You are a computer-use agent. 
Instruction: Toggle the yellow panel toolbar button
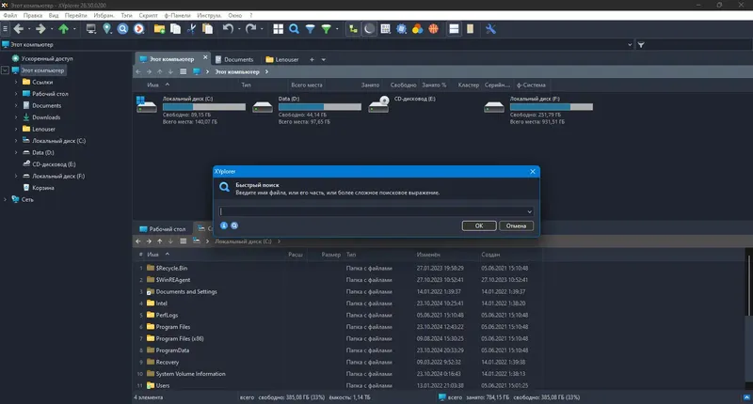tap(470, 29)
